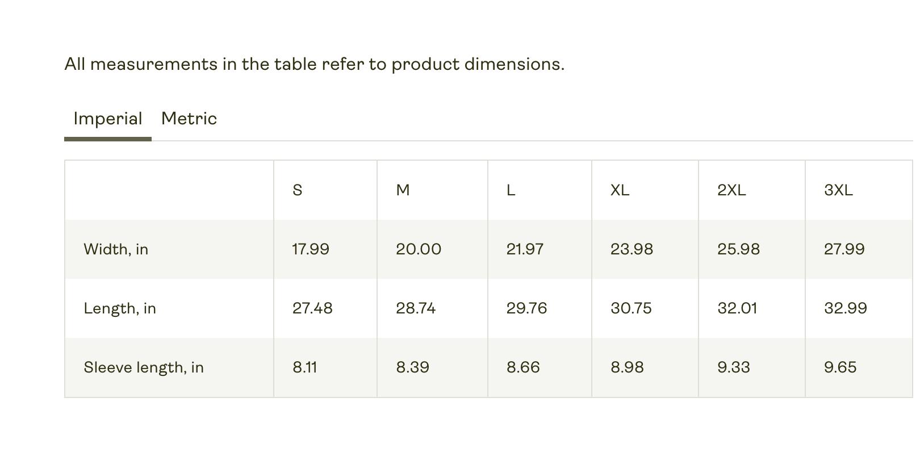The height and width of the screenshot is (452, 920).
Task: Click the 27.48 length value
Action: click(312, 308)
